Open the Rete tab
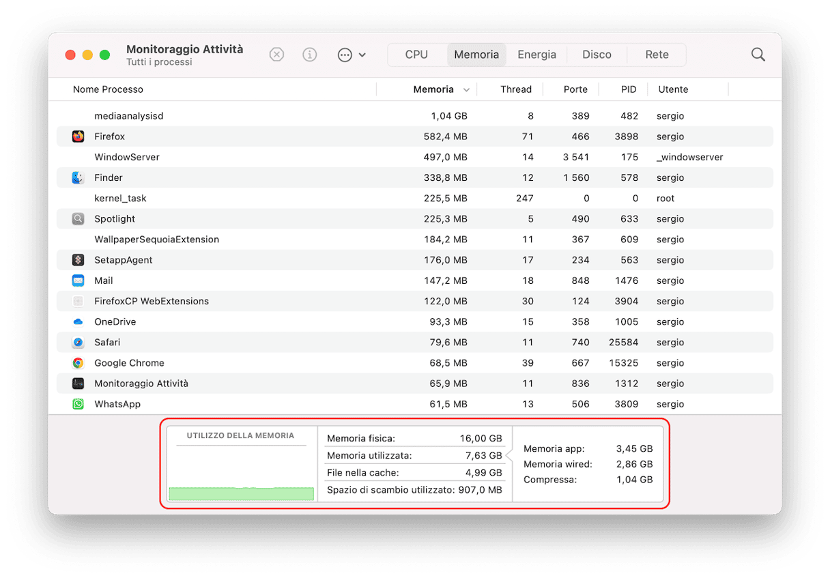830x578 pixels. click(657, 55)
